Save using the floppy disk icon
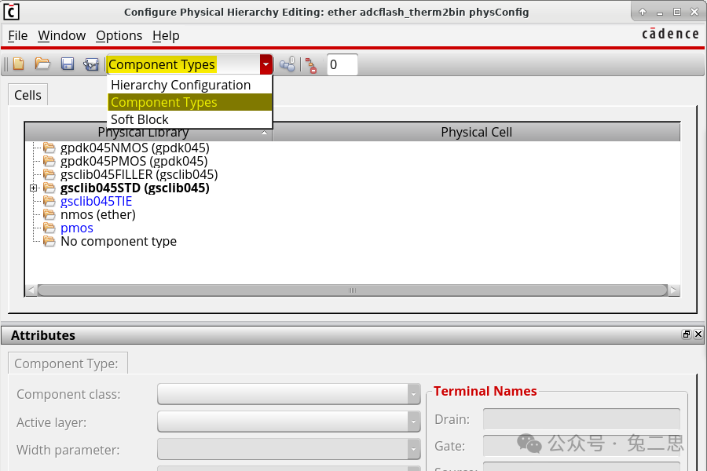The width and height of the screenshot is (707, 471). tap(68, 64)
